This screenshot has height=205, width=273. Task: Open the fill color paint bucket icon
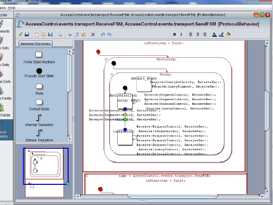[x=228, y=35]
